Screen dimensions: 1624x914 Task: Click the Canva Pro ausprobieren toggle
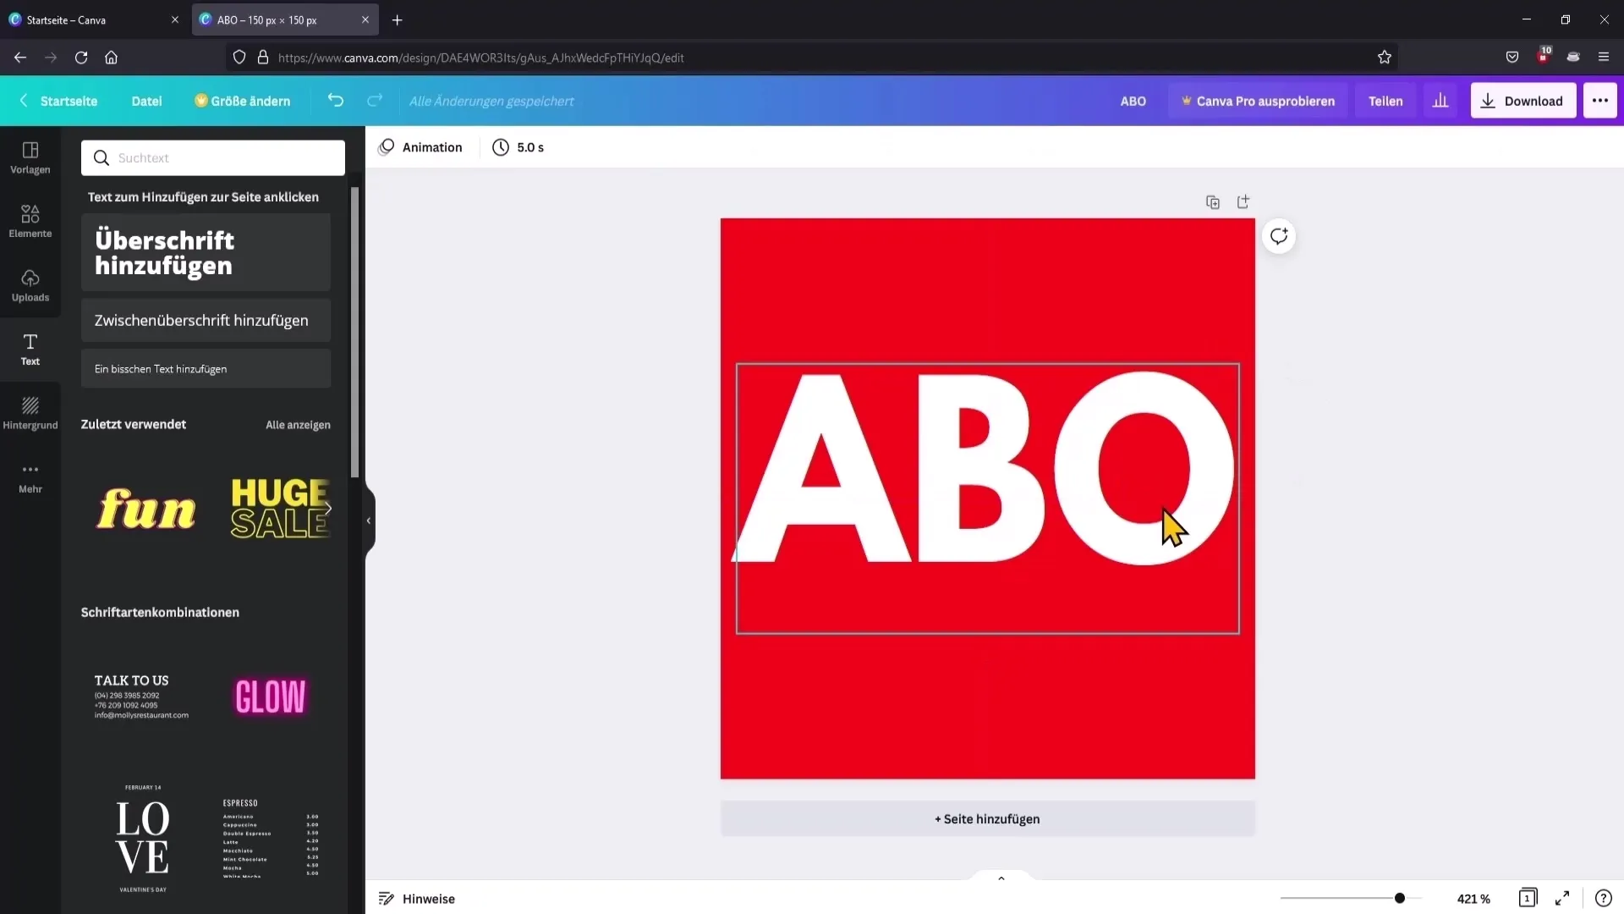coord(1259,102)
